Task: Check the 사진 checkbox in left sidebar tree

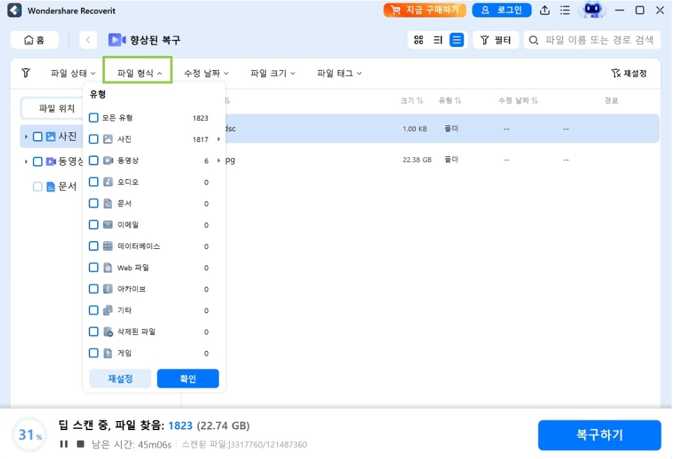Action: click(x=38, y=136)
